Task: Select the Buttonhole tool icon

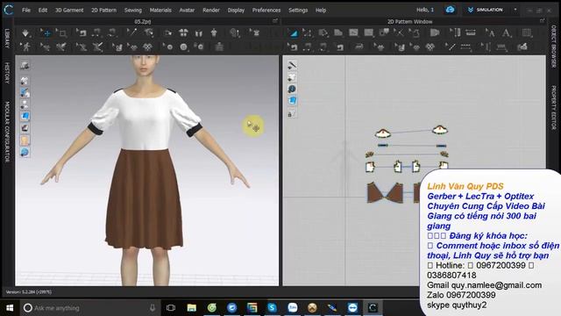Action: coord(199,47)
